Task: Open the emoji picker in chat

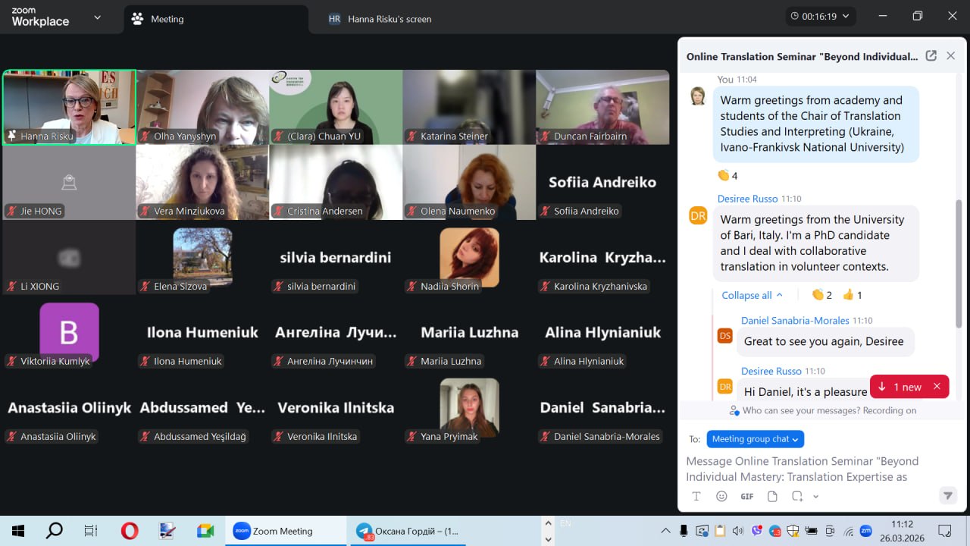Action: 721,496
